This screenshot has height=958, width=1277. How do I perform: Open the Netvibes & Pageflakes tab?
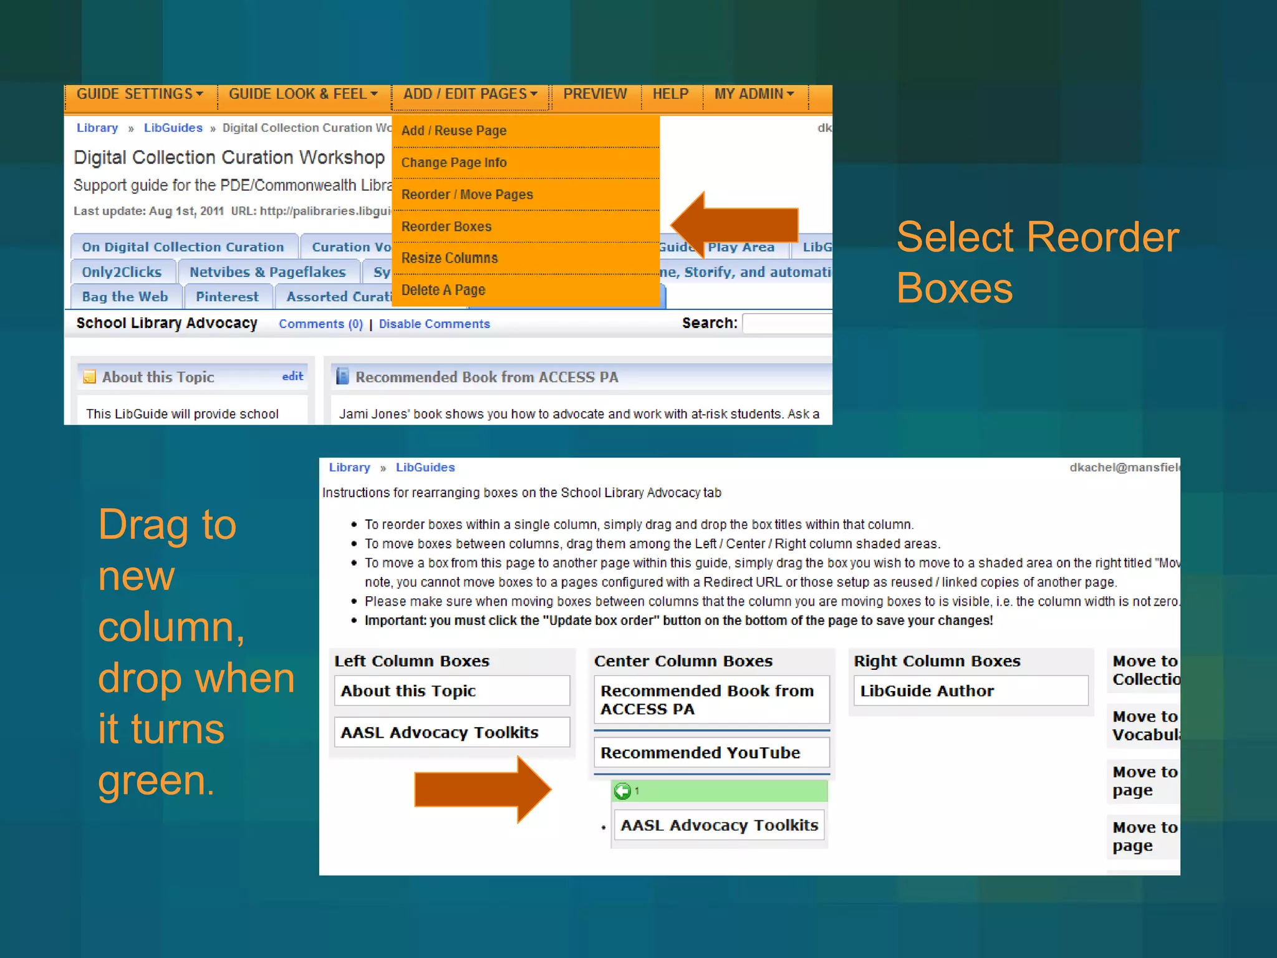pyautogui.click(x=267, y=273)
